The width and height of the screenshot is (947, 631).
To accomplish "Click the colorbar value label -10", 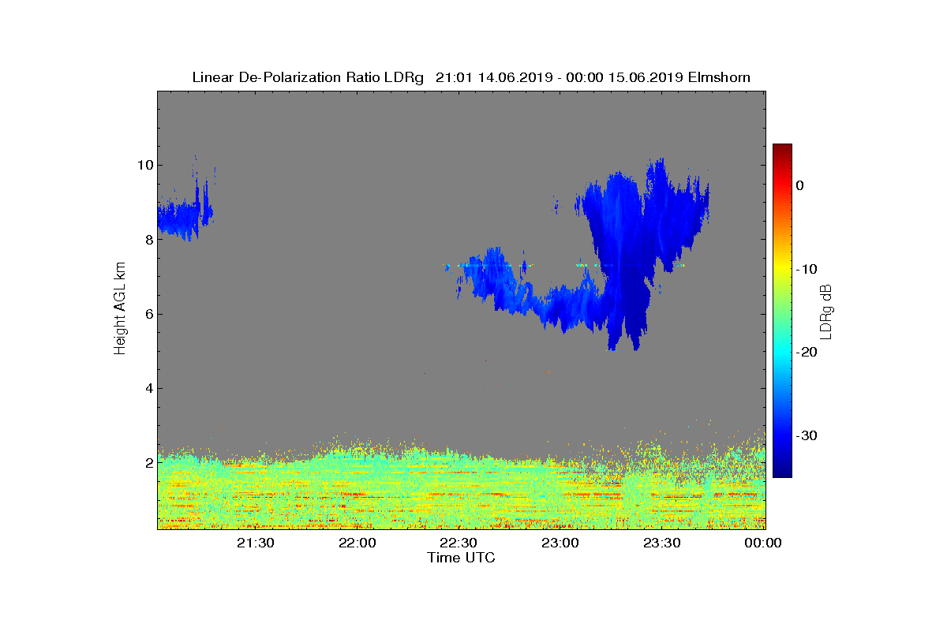I will tap(805, 269).
